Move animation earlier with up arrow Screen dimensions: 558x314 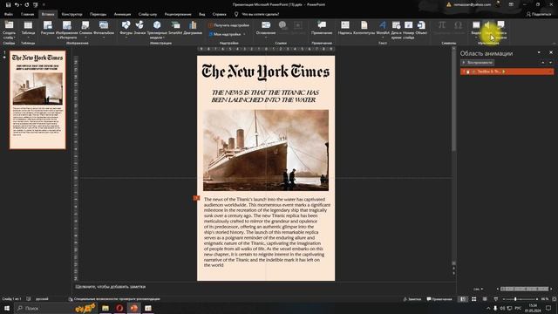(x=542, y=63)
